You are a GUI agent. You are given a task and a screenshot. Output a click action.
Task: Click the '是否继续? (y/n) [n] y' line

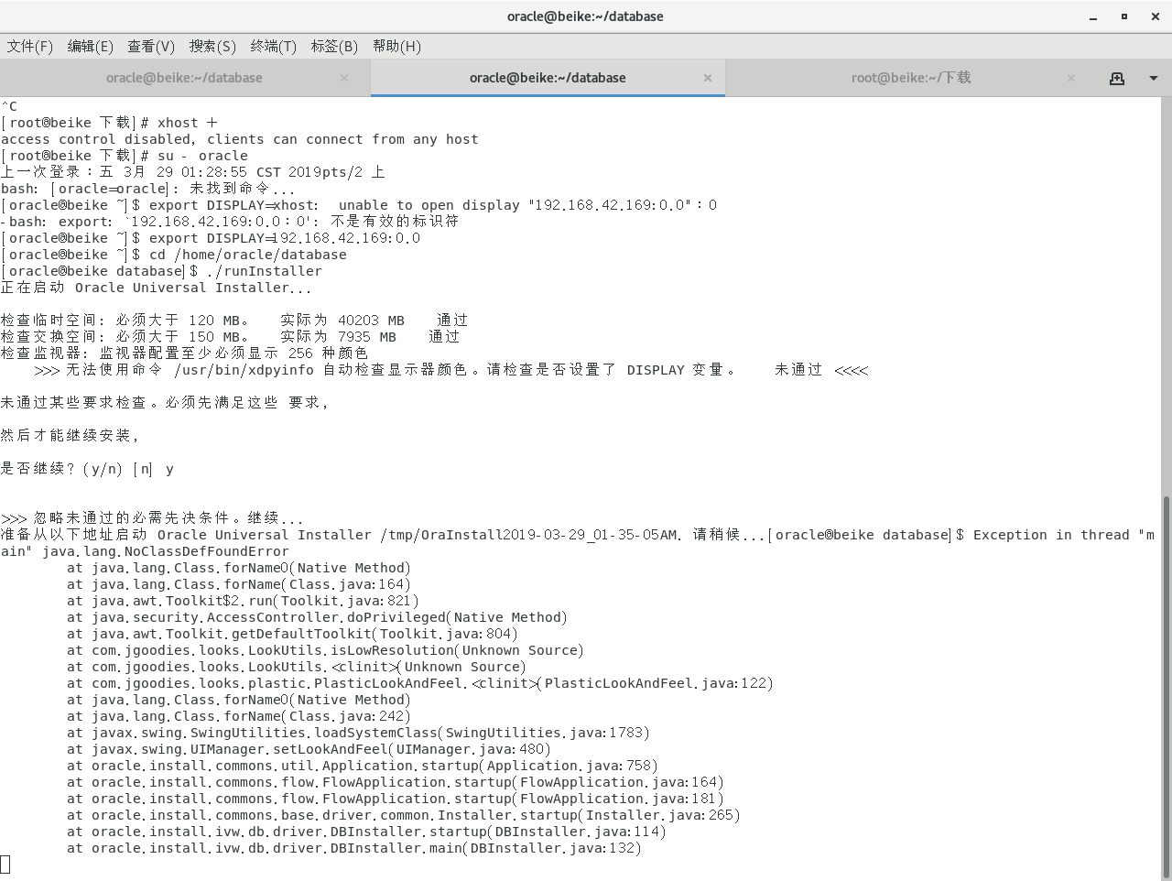coord(87,469)
